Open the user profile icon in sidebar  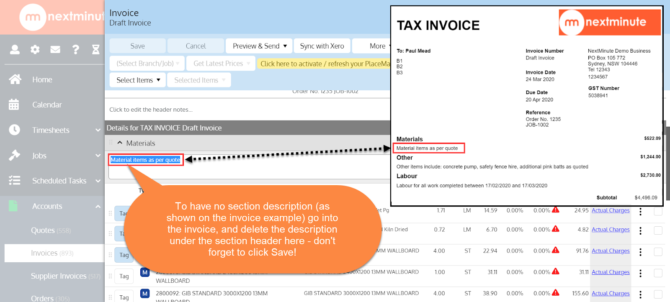pos(15,50)
